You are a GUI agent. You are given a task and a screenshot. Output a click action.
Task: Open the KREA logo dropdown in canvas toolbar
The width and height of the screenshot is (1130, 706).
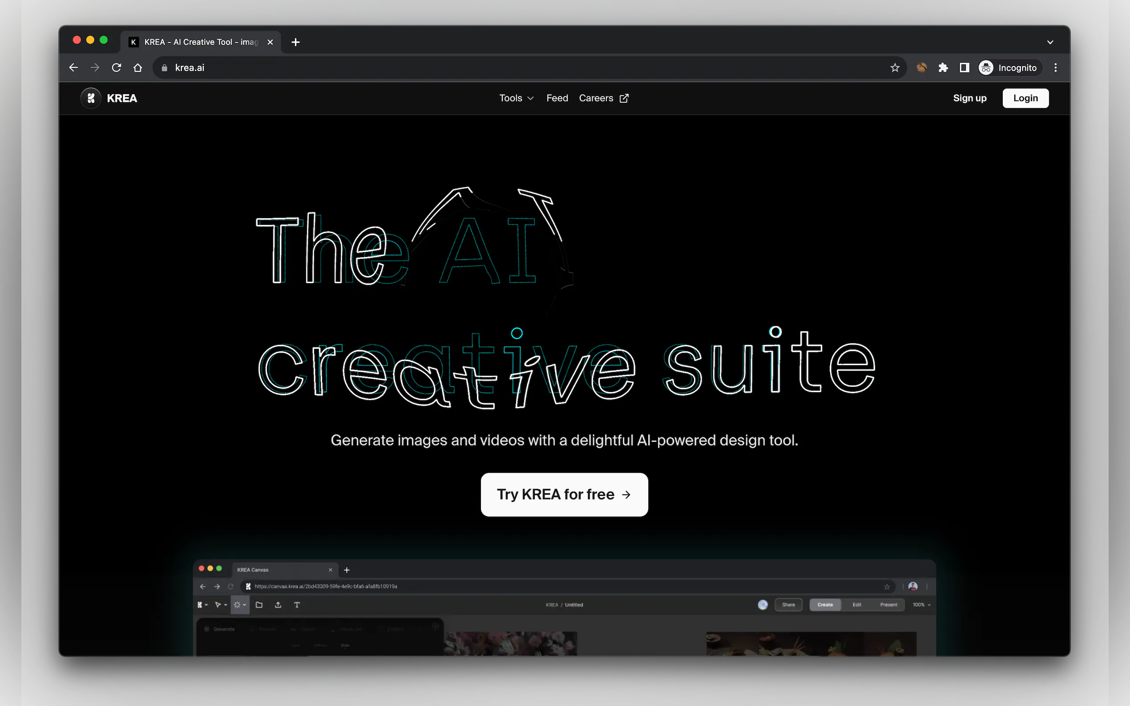202,605
